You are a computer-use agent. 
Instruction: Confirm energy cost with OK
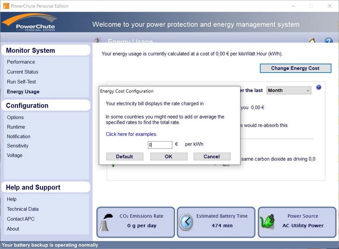169,156
